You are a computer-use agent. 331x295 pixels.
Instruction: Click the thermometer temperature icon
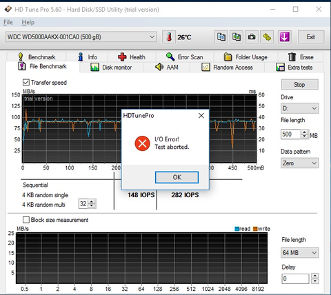(x=169, y=37)
